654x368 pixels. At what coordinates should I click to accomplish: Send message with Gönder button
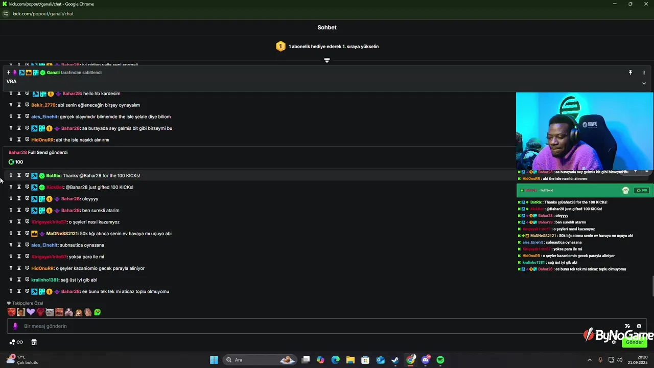click(x=635, y=342)
